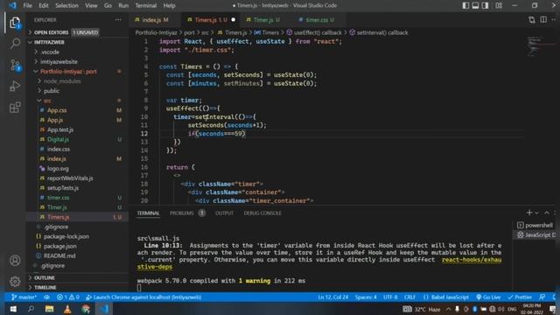Click the master branch status item
The height and width of the screenshot is (315, 560).
pyautogui.click(x=24, y=297)
